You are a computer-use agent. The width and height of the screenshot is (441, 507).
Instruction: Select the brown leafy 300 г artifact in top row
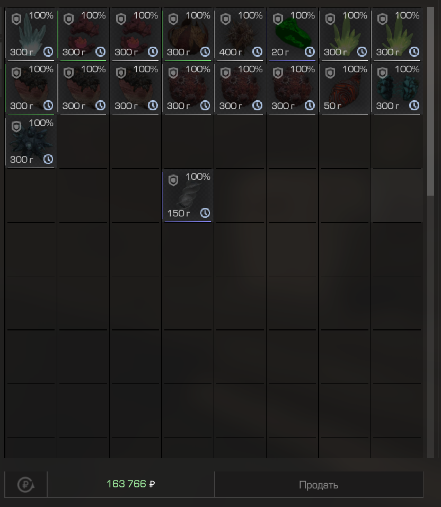188,34
